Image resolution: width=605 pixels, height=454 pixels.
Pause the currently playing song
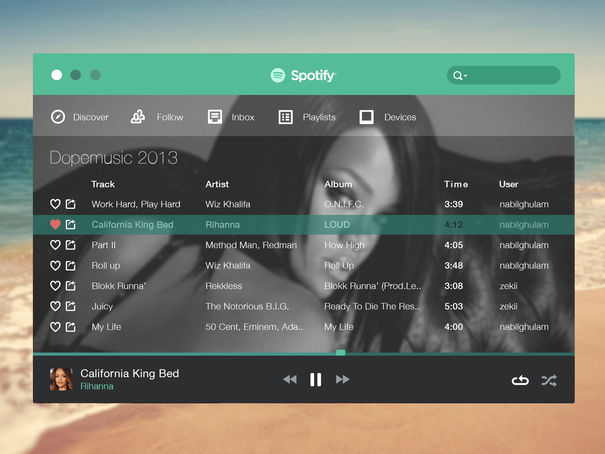[x=315, y=379]
